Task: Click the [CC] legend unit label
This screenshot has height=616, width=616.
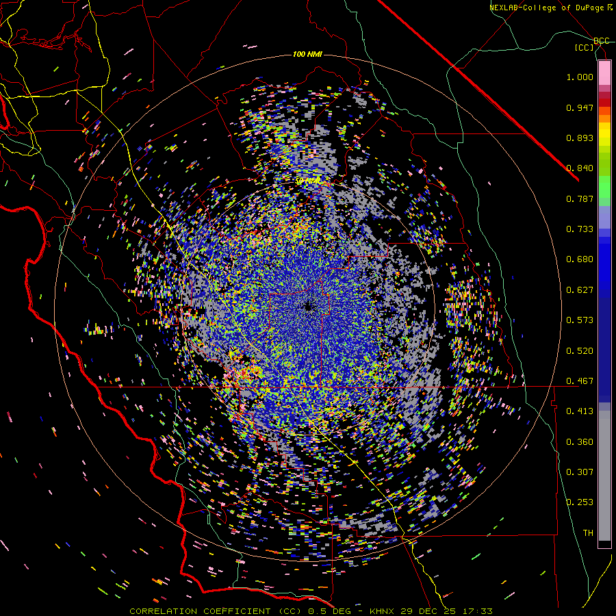Action: click(x=585, y=47)
